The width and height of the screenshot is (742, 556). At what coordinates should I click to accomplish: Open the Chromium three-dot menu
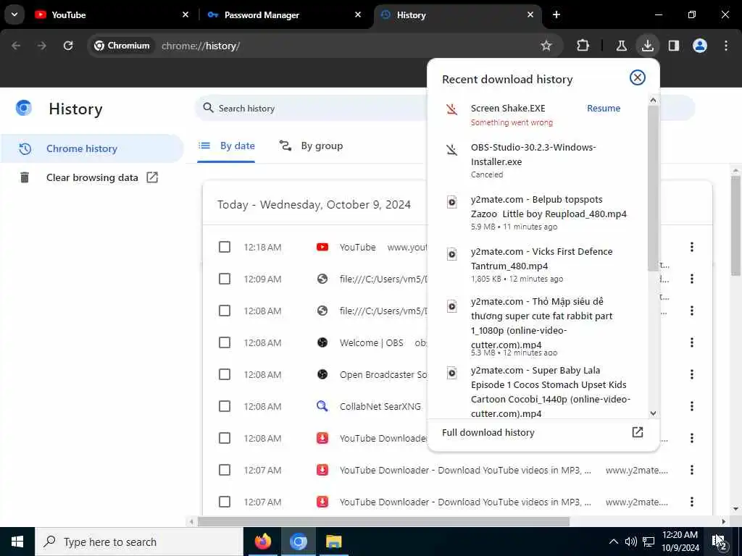coord(726,46)
